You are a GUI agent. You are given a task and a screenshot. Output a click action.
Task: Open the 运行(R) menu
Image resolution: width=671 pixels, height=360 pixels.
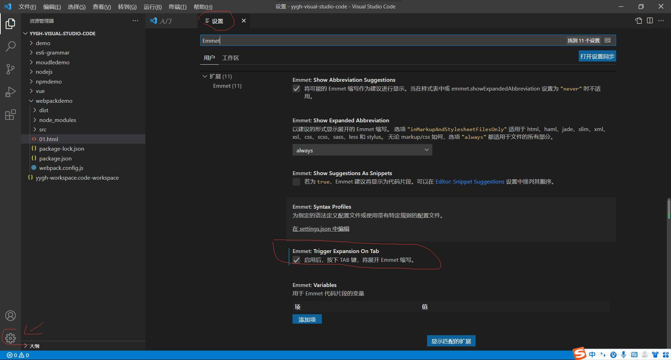[153, 7]
